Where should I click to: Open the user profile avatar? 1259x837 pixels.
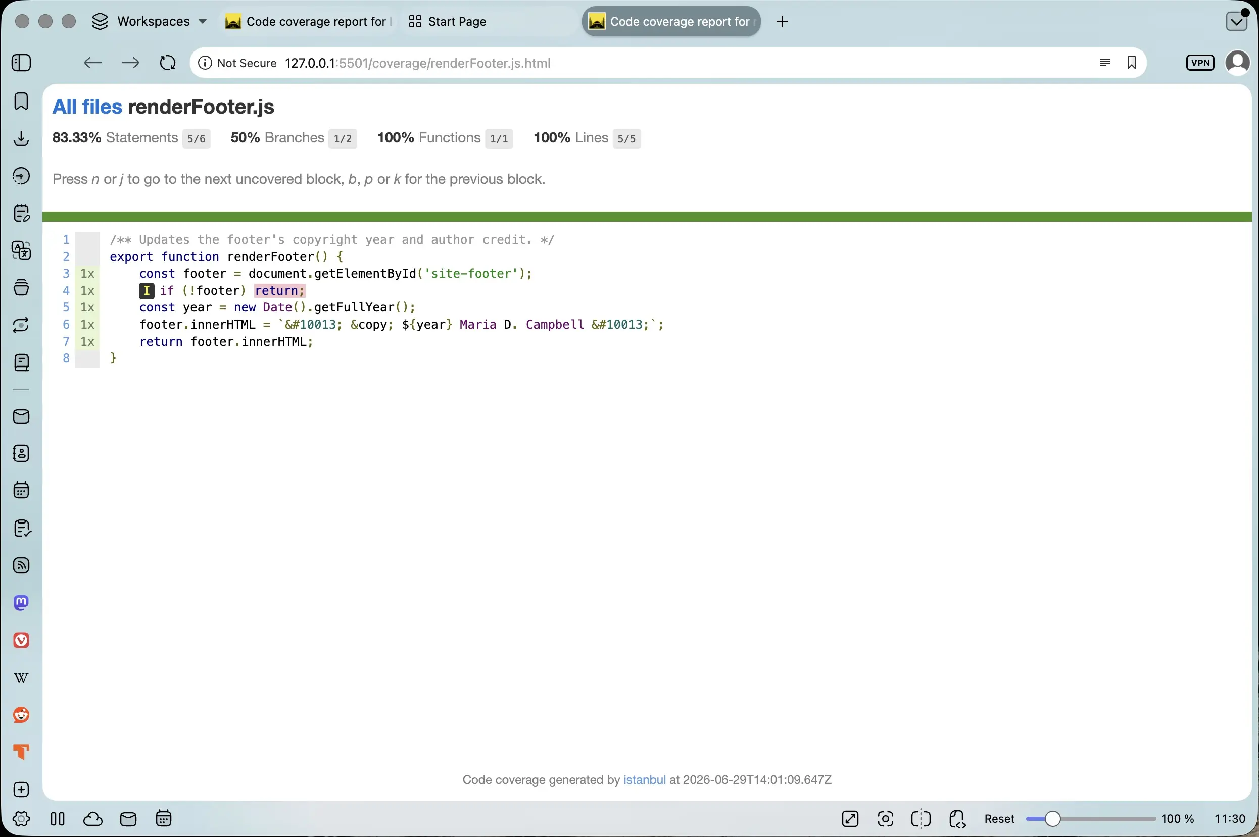[x=1237, y=63]
